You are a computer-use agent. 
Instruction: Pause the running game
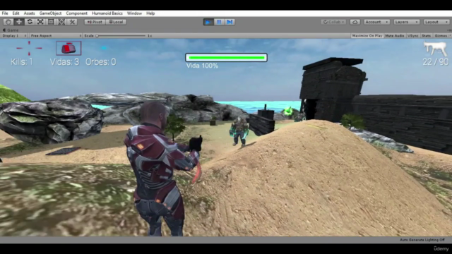[219, 22]
